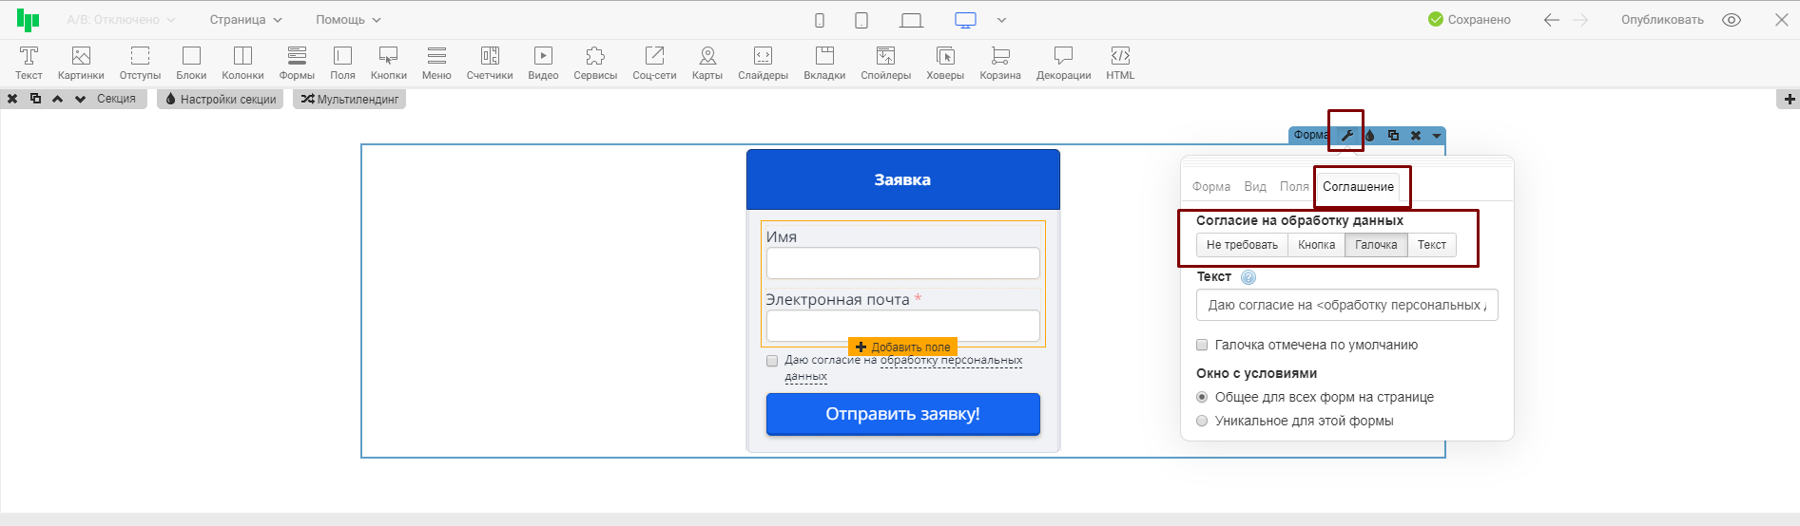This screenshot has height=526, width=1800.
Task: Open preview with the eye icon
Action: coord(1732,20)
